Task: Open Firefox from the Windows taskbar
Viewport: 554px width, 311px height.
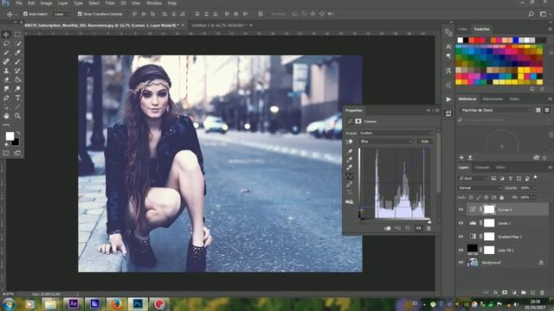Action: [x=116, y=304]
